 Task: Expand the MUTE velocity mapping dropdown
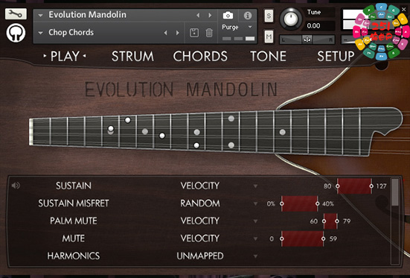255,238
